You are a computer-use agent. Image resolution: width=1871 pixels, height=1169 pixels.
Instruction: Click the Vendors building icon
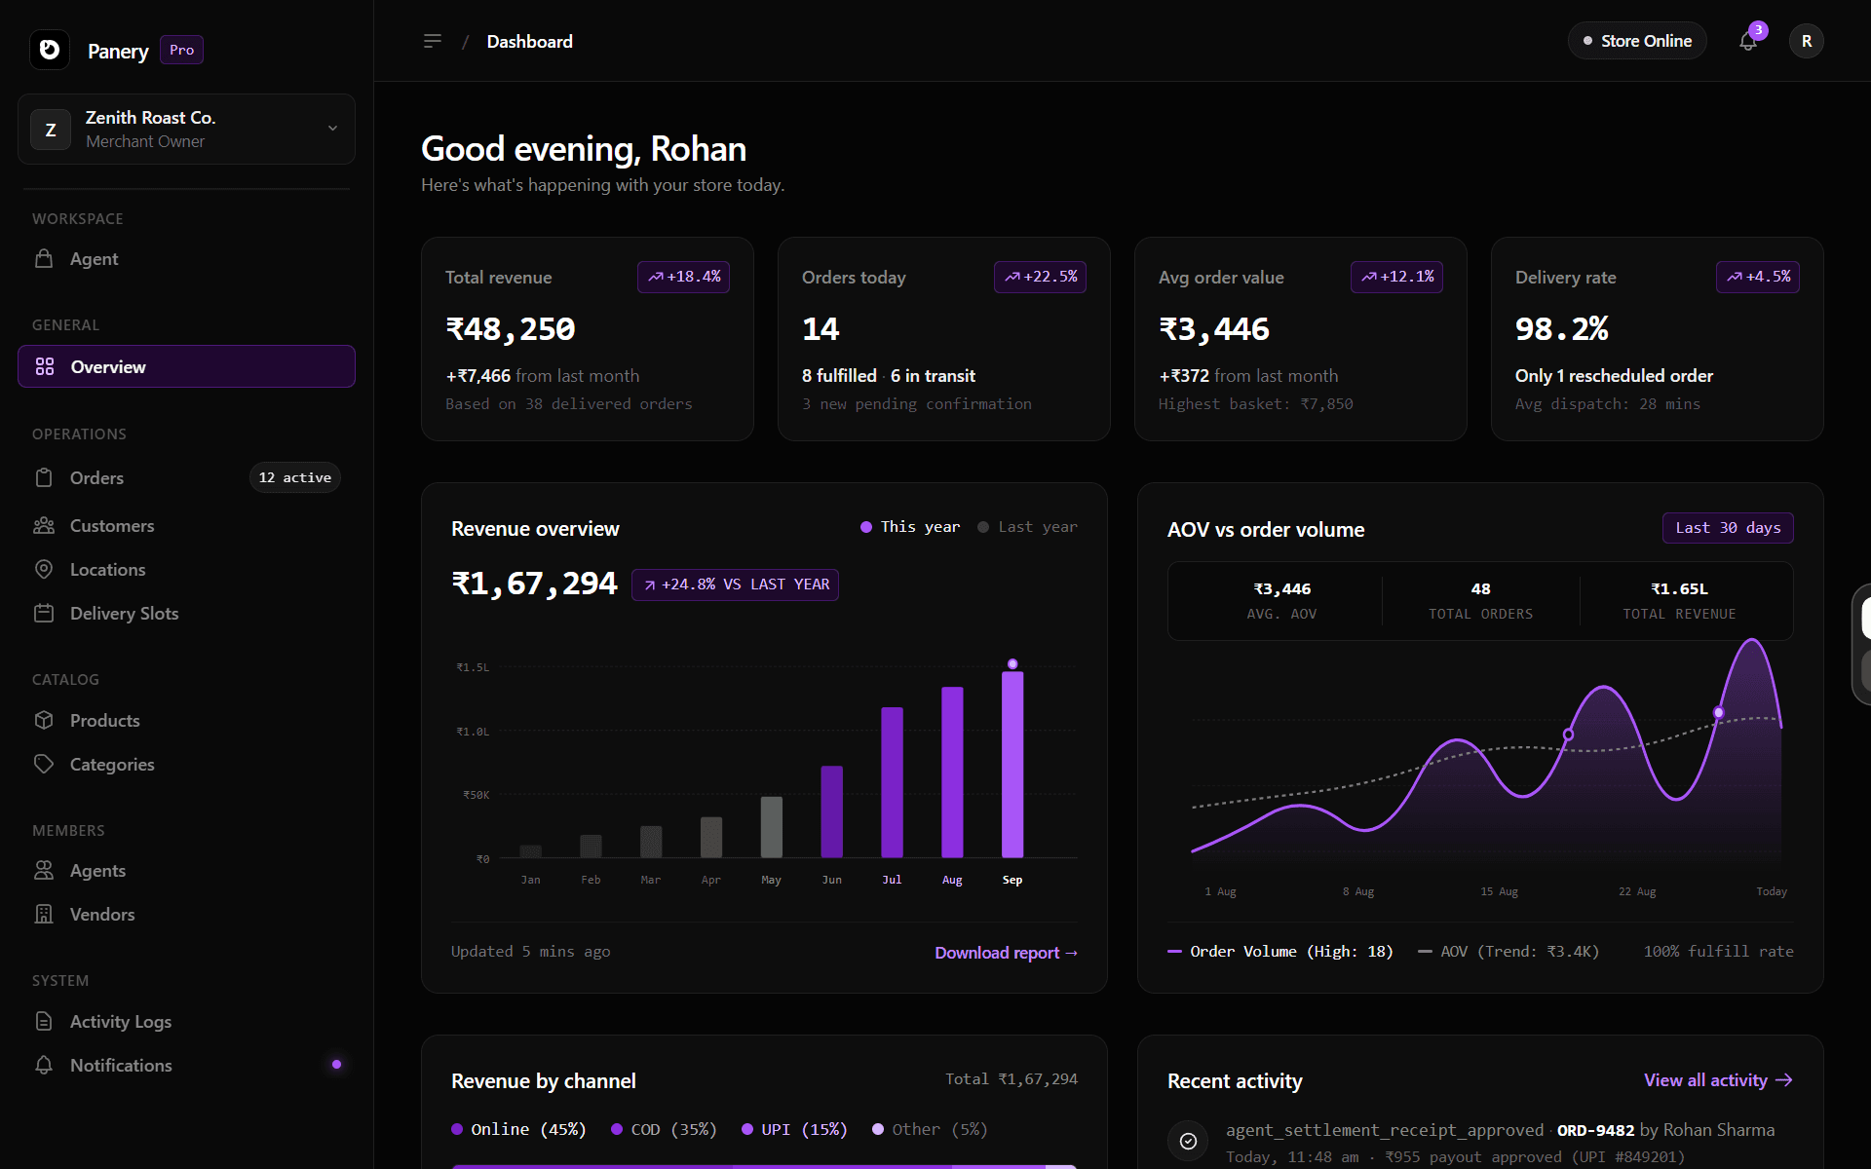(x=44, y=914)
